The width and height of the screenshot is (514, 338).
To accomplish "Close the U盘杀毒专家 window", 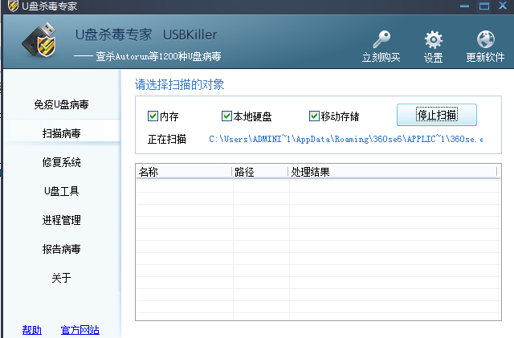I will coord(503,6).
